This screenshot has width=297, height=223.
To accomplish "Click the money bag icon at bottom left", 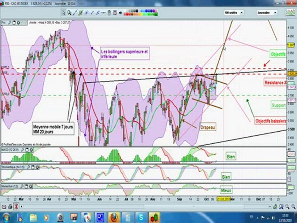I will click(x=10, y=207).
